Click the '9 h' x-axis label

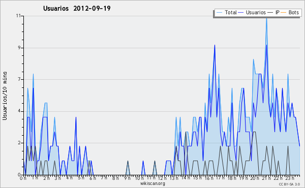[127, 178]
